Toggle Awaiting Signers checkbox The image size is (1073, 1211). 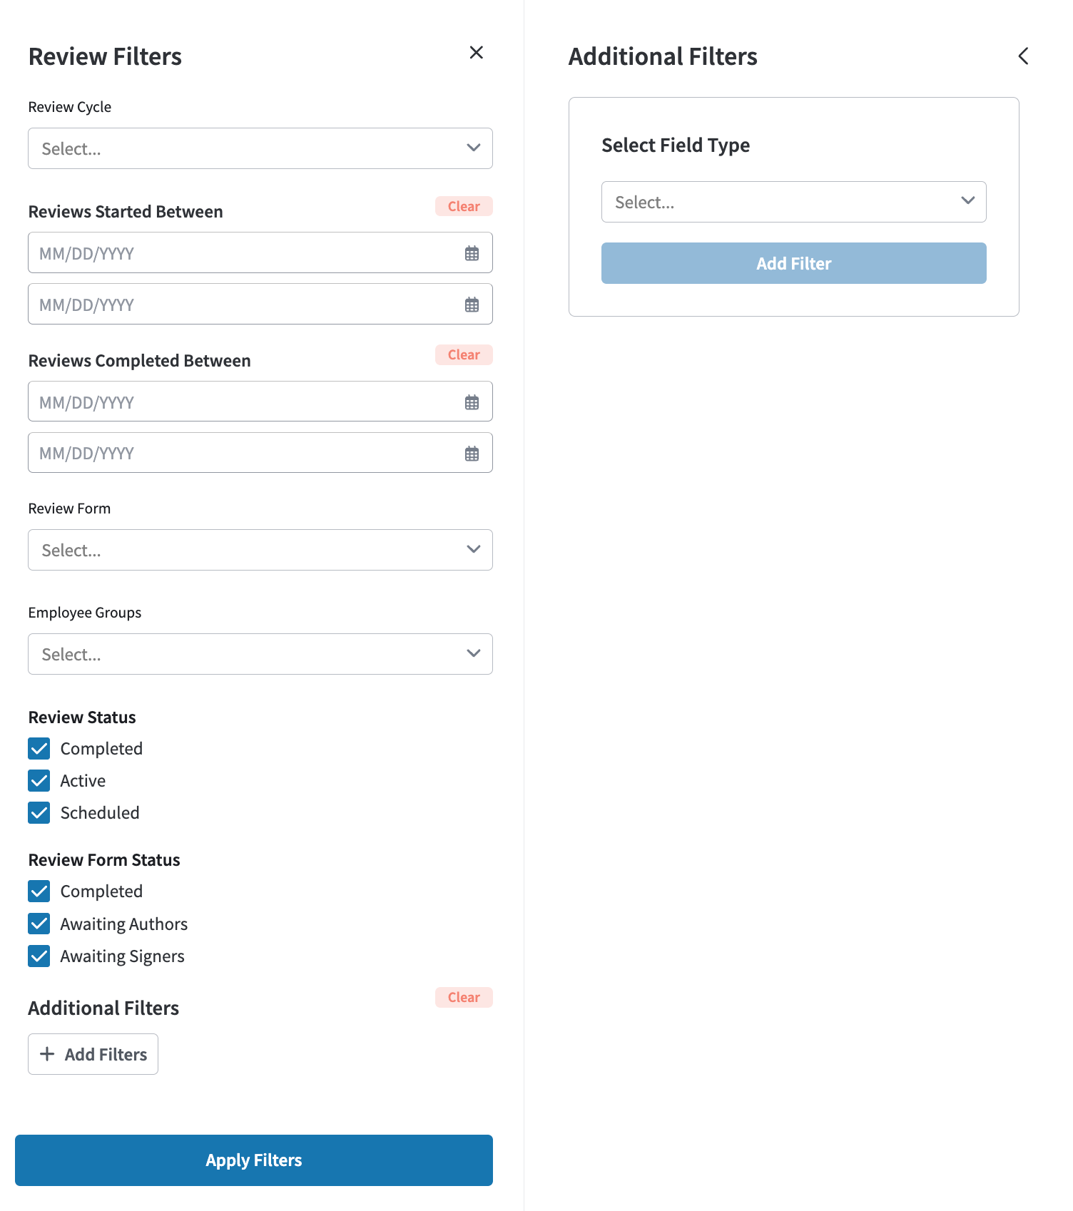click(x=39, y=956)
